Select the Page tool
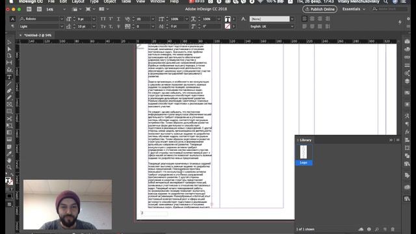Screen dimensions: 416x234 tap(9, 56)
